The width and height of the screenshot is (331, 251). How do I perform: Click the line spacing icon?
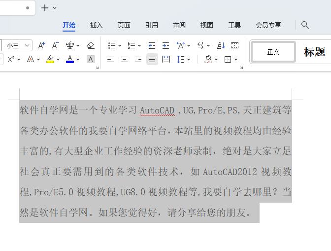click(181, 59)
